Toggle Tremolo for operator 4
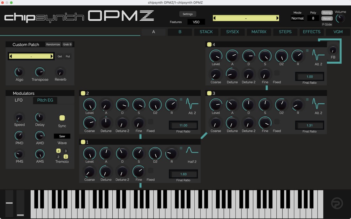The image size is (351, 219). click(58, 151)
